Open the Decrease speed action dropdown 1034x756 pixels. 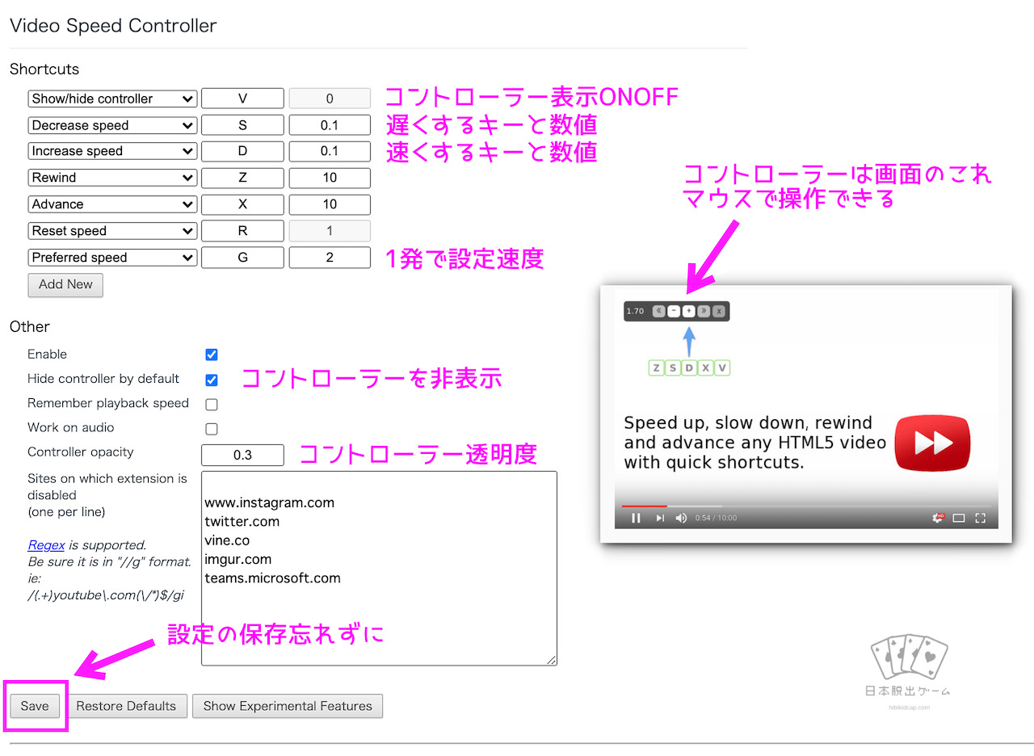pyautogui.click(x=112, y=125)
